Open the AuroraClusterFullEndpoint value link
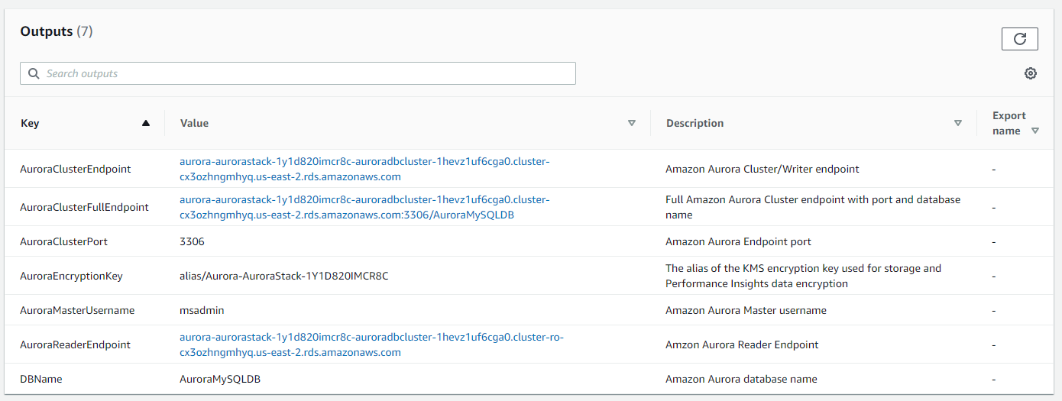1062x401 pixels. coord(364,207)
